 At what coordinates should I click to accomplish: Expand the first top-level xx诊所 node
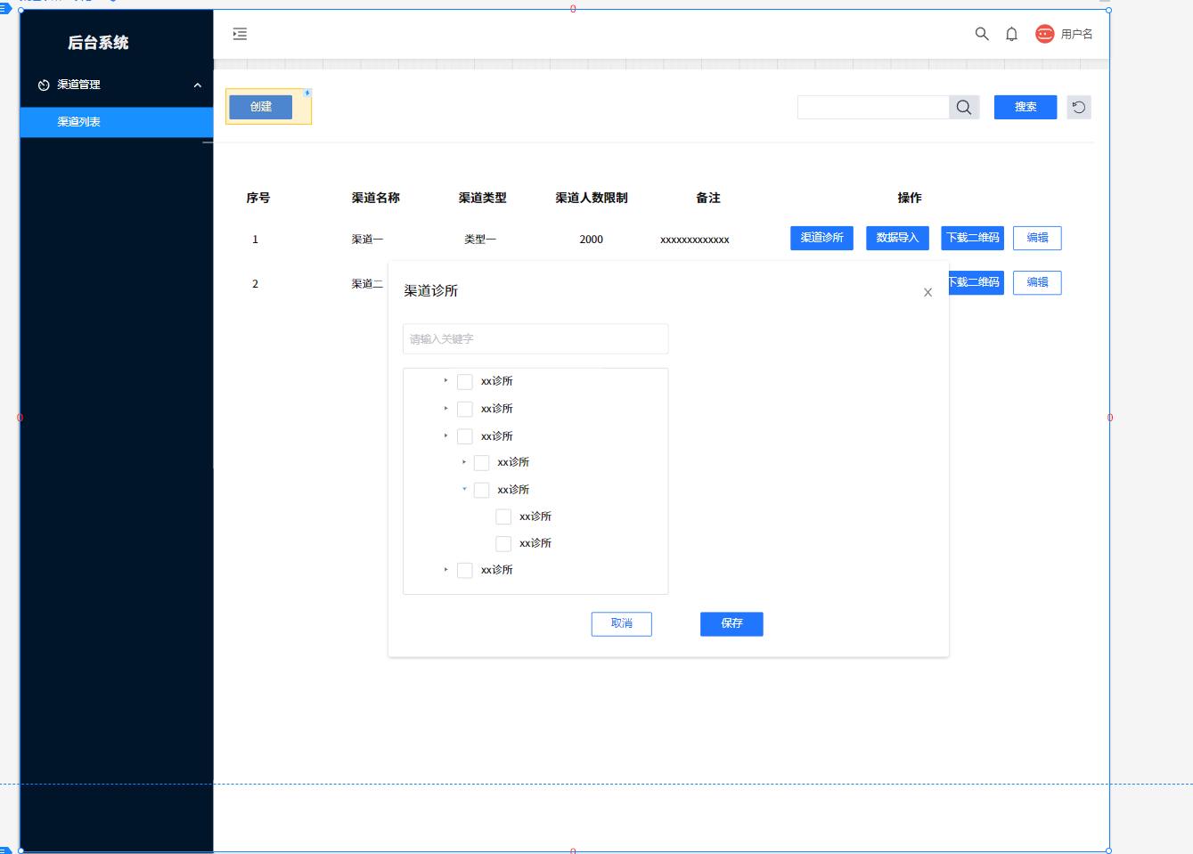point(445,380)
